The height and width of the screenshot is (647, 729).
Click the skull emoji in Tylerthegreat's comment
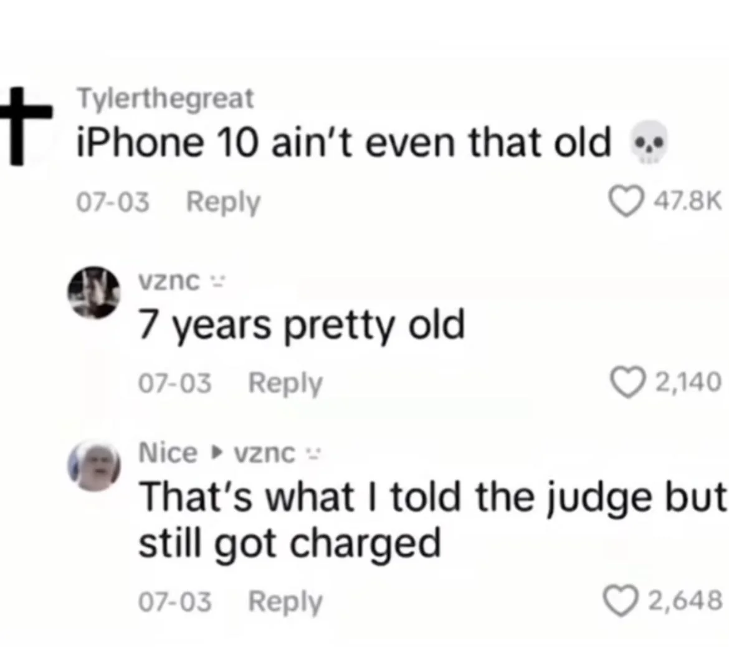coord(649,142)
